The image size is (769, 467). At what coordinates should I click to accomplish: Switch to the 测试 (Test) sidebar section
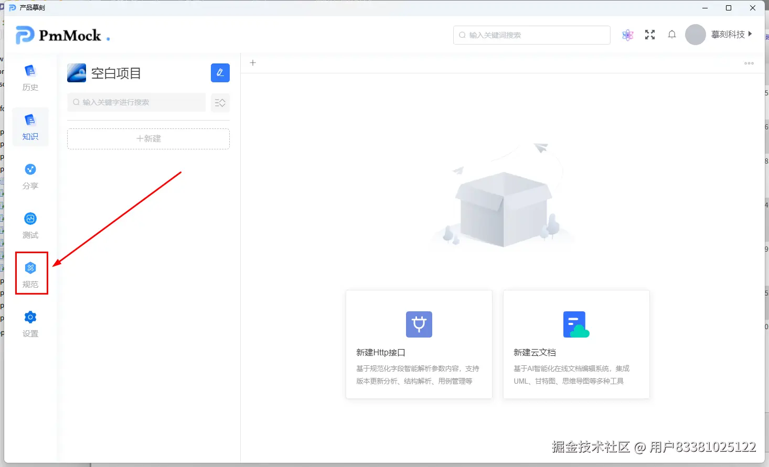[30, 224]
